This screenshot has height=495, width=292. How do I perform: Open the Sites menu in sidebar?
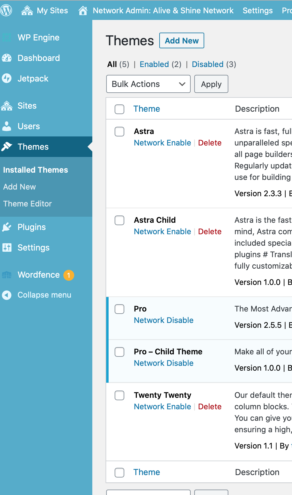coord(27,106)
